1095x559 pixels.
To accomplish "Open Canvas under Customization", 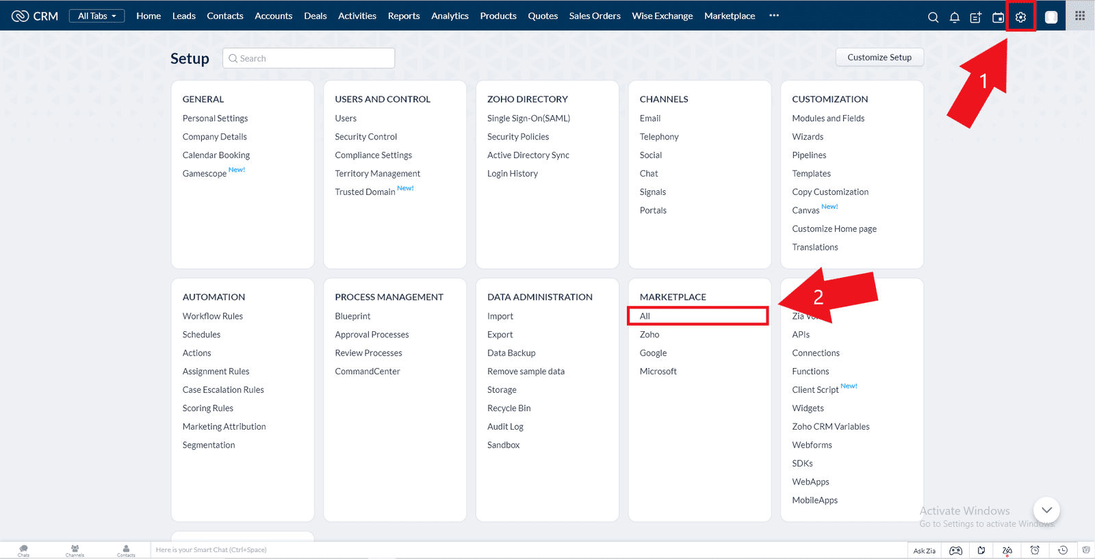I will pyautogui.click(x=806, y=211).
